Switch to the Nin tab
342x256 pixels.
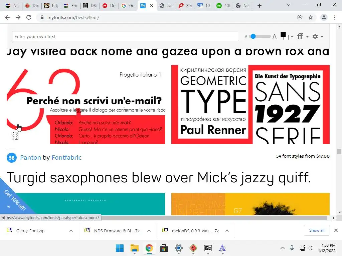pyautogui.click(x=12, y=6)
